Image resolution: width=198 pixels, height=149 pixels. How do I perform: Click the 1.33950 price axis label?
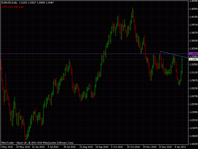tap(194, 57)
